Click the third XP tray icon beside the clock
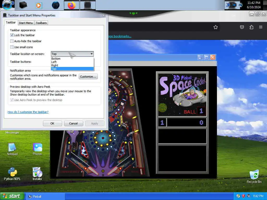Image resolution: width=267 pixels, height=200 pixels. coord(248,196)
